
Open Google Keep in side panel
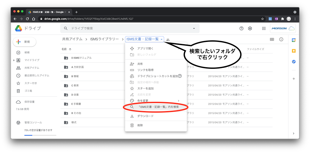(293, 51)
